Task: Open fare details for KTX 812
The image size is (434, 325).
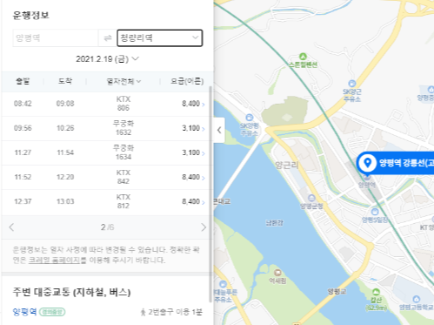Action: point(204,202)
